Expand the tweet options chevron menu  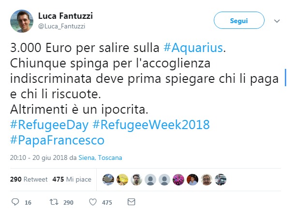[x=277, y=21]
